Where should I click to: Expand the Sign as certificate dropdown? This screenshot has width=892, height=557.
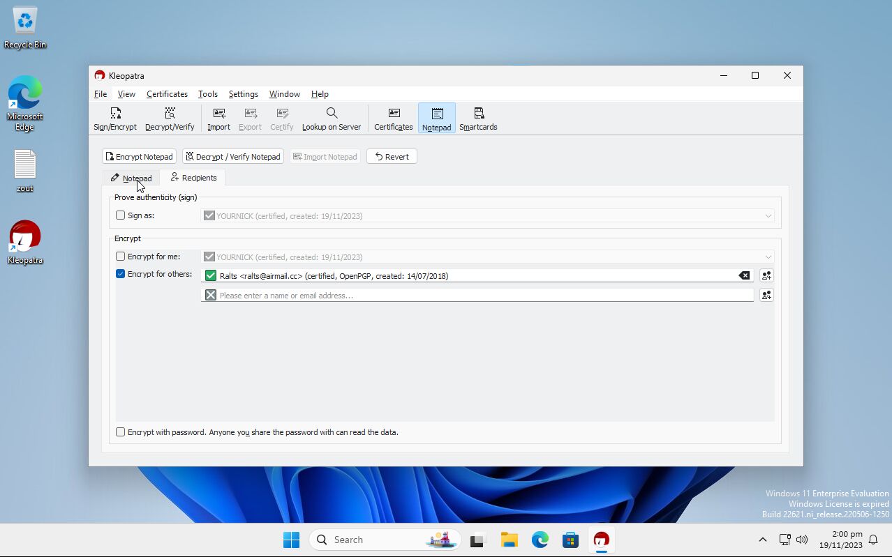point(768,215)
